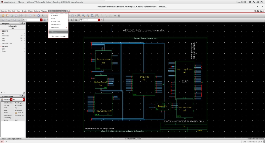Click the blue Properties info icon
265x143 pixels.
click(x=39, y=15)
